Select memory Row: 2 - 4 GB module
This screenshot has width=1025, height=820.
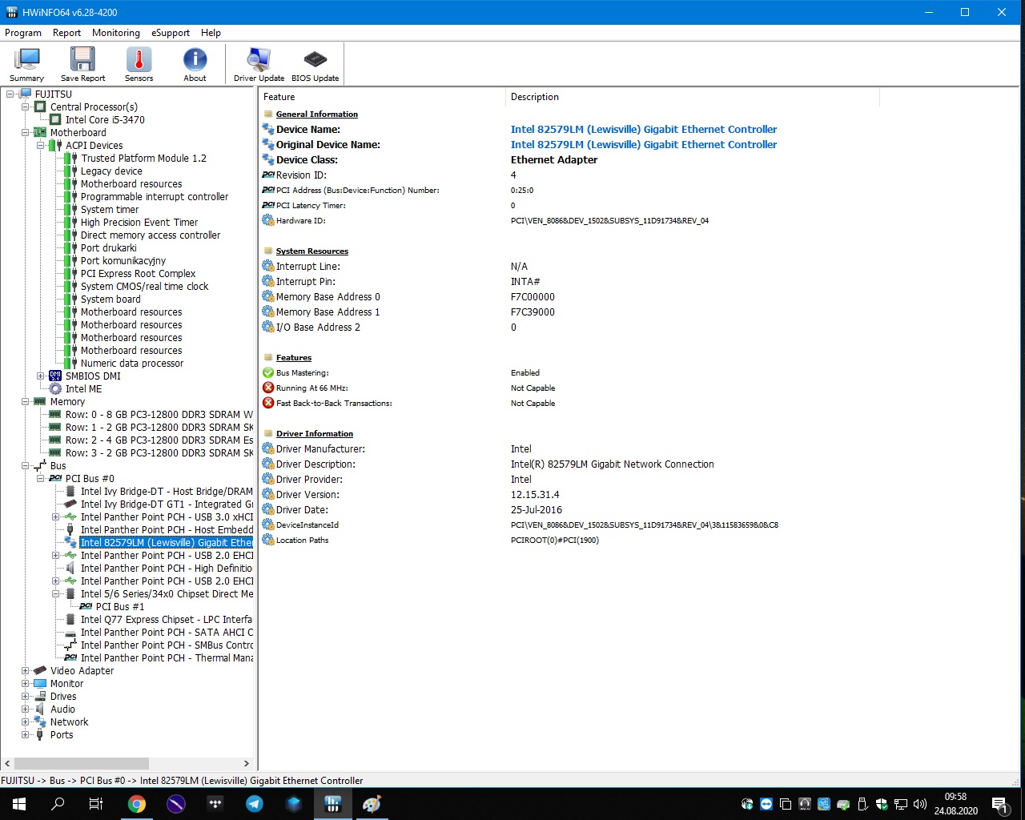pyautogui.click(x=159, y=440)
